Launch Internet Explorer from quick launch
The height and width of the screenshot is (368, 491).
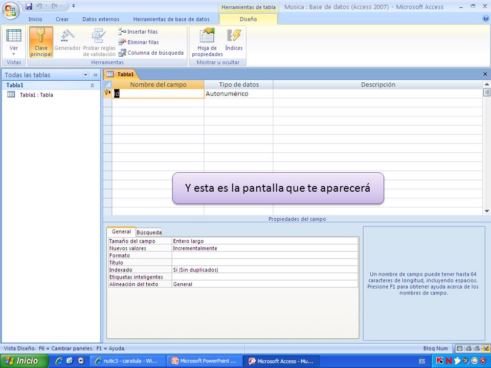pos(59,361)
